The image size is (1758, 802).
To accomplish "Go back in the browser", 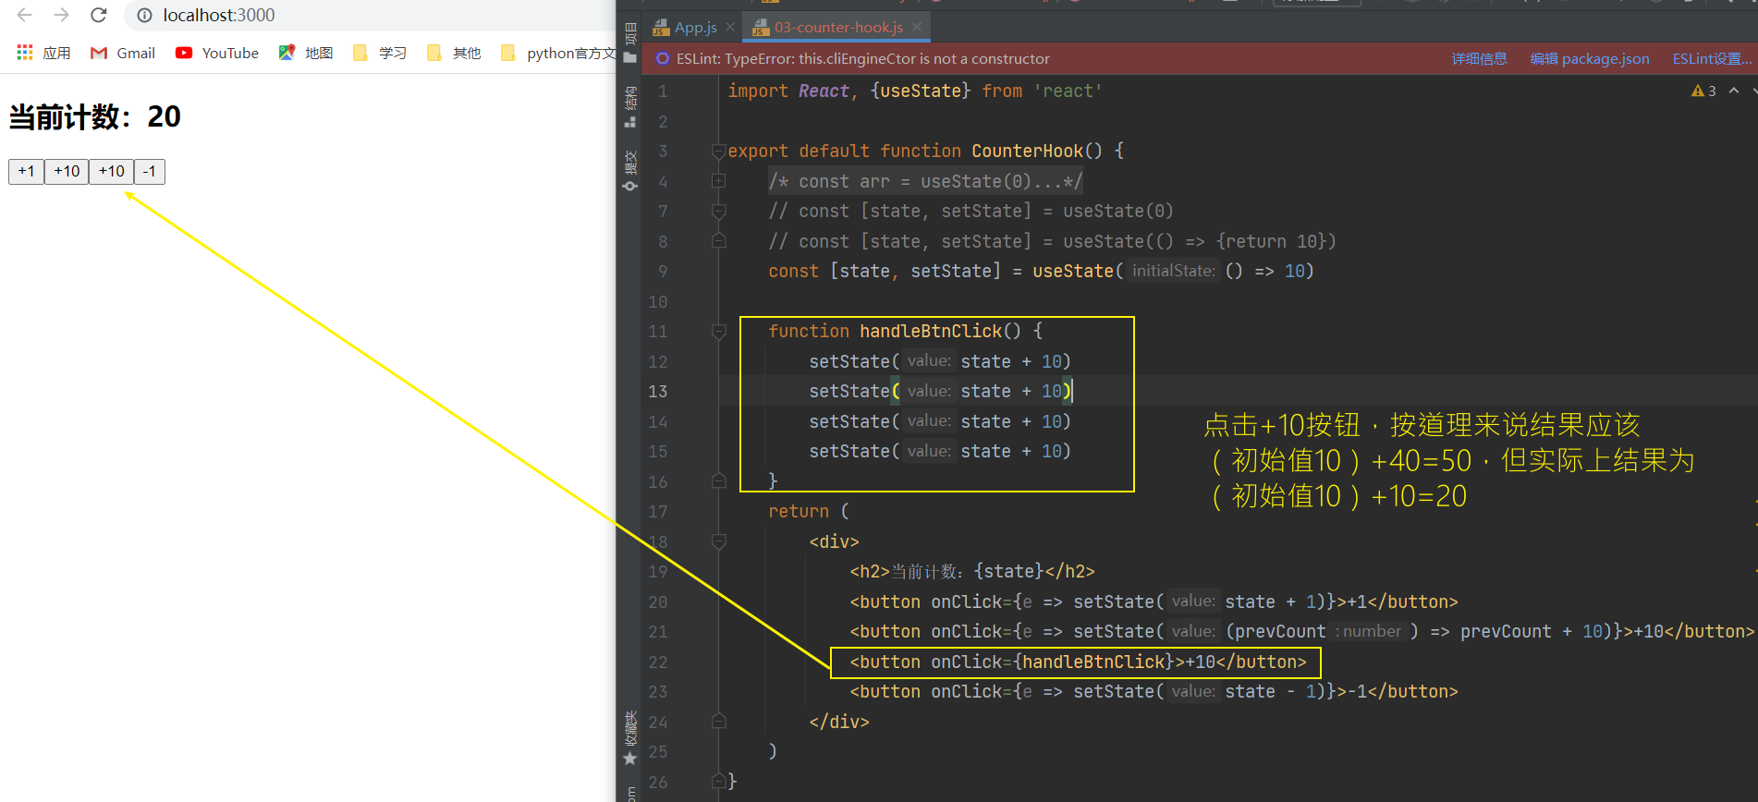I will coord(25,15).
